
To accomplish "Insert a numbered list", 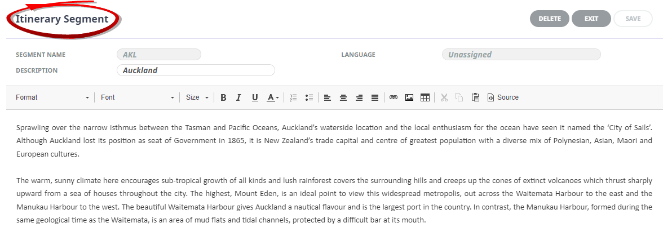I will (x=293, y=97).
